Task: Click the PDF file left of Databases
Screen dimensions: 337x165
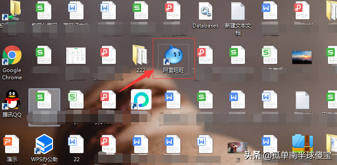Action: pos(173,10)
